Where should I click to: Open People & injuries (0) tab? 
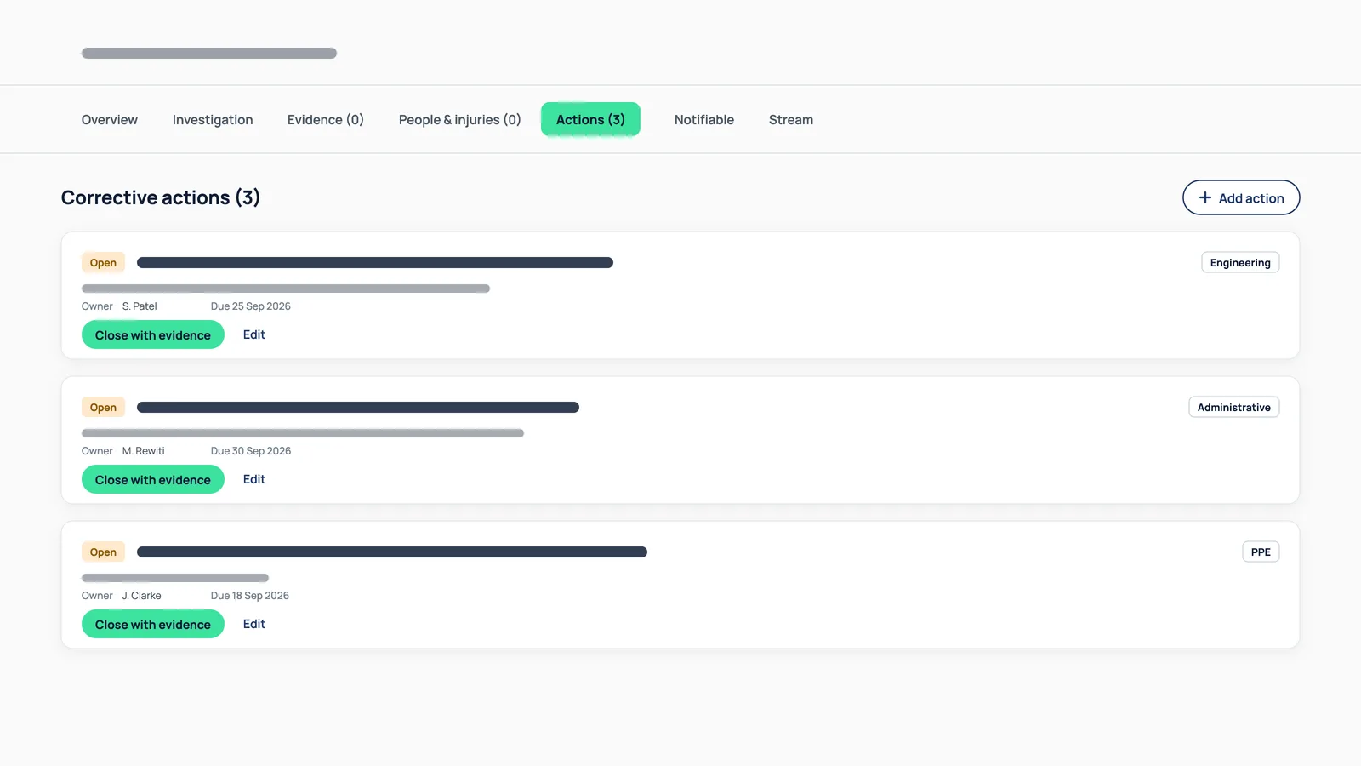[460, 120]
